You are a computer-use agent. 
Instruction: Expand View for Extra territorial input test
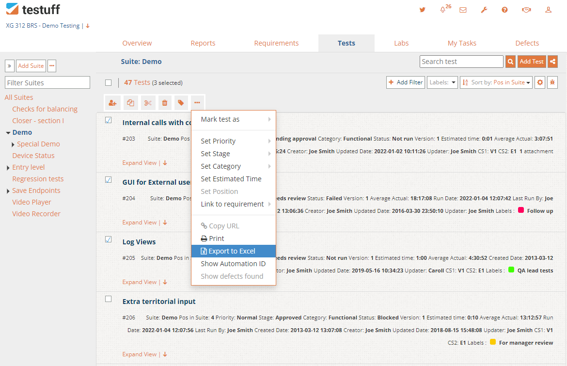[x=144, y=354]
